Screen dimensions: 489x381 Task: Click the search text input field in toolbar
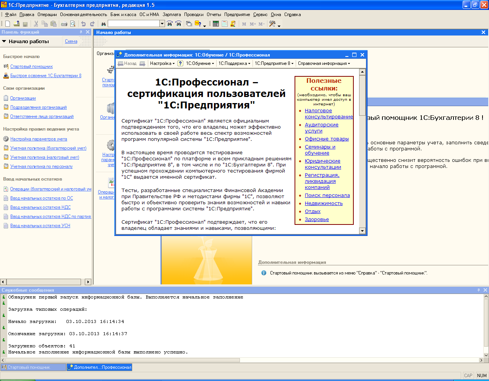point(133,24)
